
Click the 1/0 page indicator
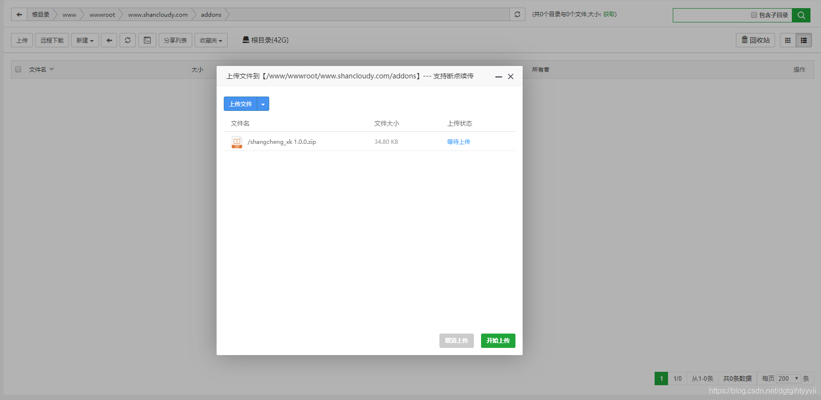click(x=678, y=378)
